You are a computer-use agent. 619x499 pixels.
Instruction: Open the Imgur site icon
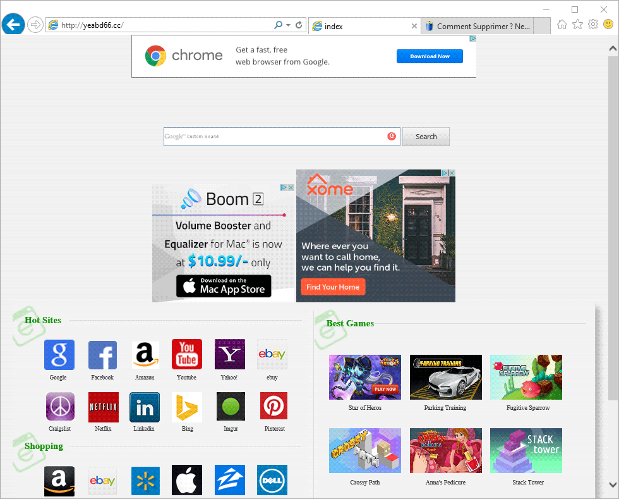(x=231, y=407)
